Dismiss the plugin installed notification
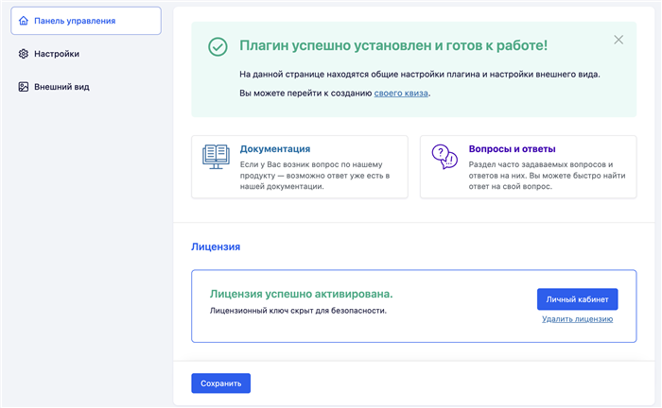662x408 pixels. [x=618, y=40]
